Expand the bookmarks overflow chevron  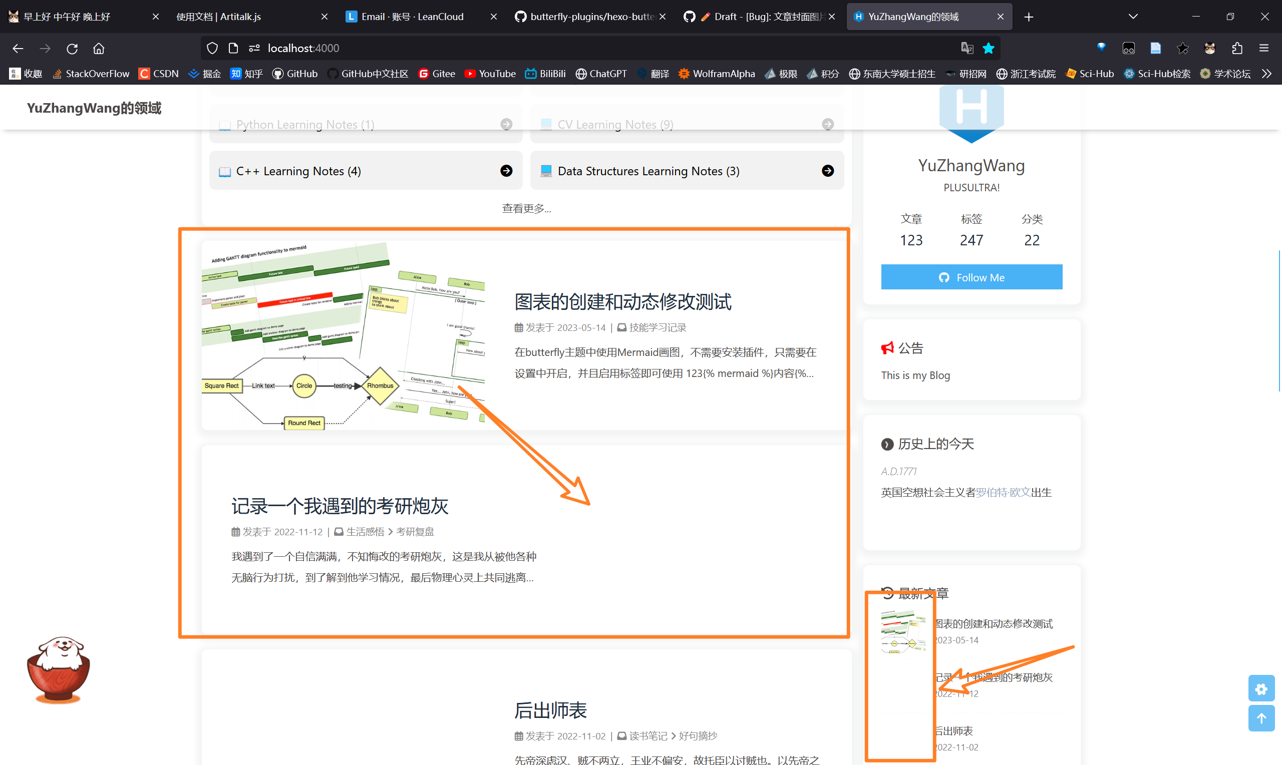point(1266,74)
